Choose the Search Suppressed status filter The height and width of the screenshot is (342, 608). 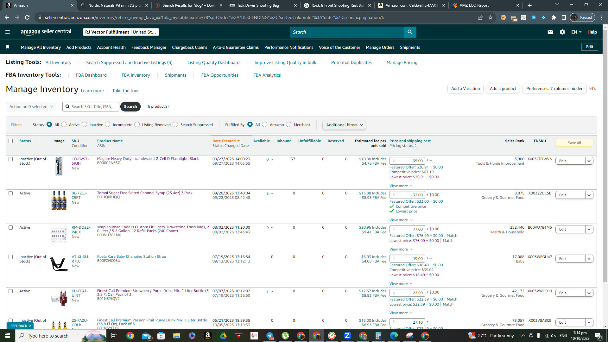[175, 124]
